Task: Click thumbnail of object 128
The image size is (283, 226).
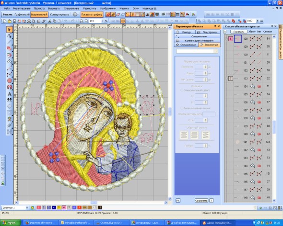Action: coord(238,39)
